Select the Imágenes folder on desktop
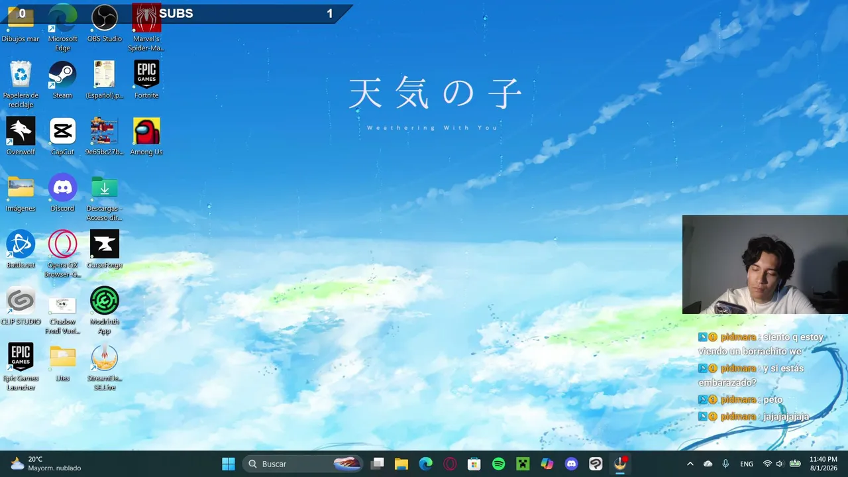 [x=21, y=193]
